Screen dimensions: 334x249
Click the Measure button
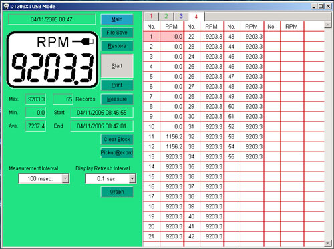(117, 99)
